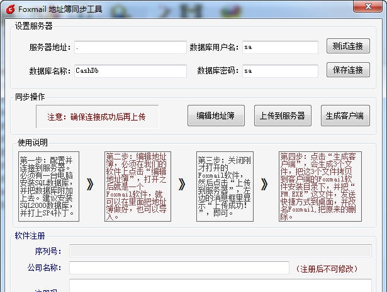
Task: Click the (注册后不可修改) note text
Action: [327, 269]
